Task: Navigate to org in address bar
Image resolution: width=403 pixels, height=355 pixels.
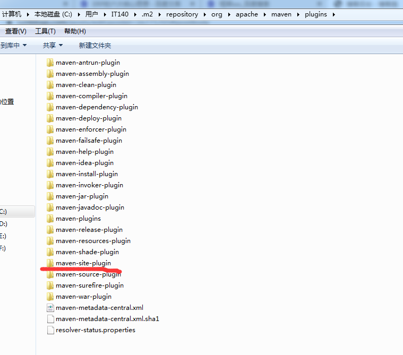Action: [217, 14]
